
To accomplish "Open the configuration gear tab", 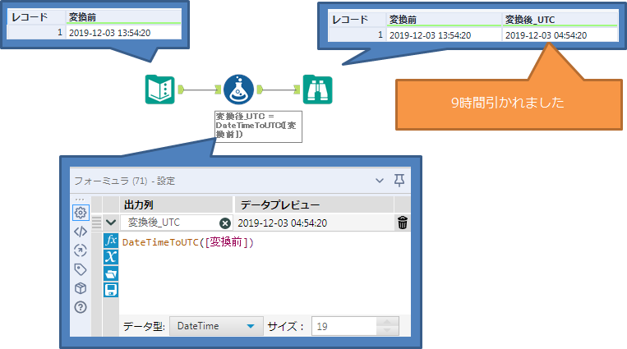I will tap(81, 213).
